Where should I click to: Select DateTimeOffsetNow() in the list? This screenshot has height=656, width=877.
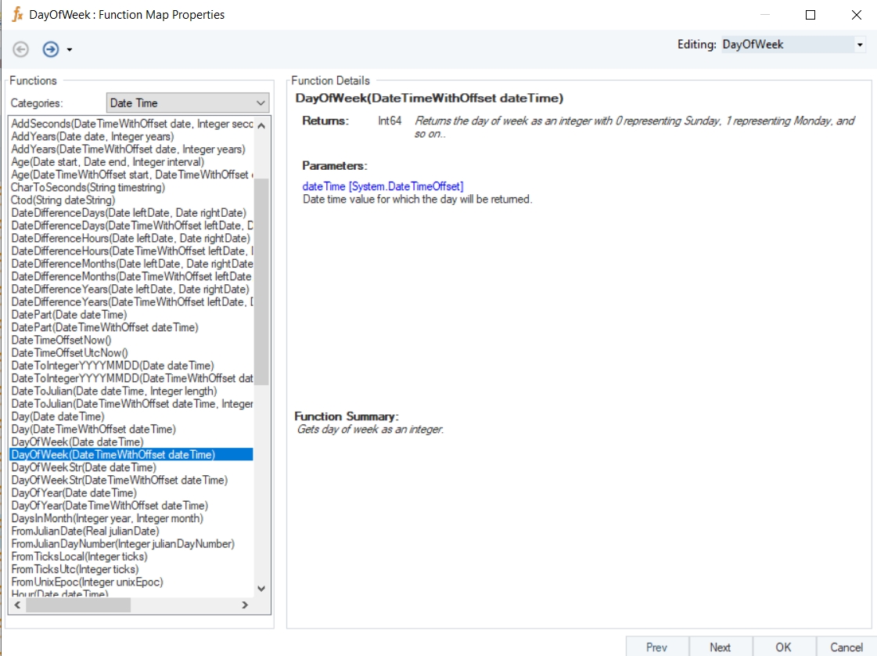point(62,341)
